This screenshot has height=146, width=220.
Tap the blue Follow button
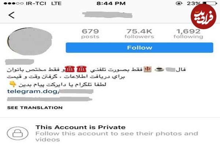139,48
